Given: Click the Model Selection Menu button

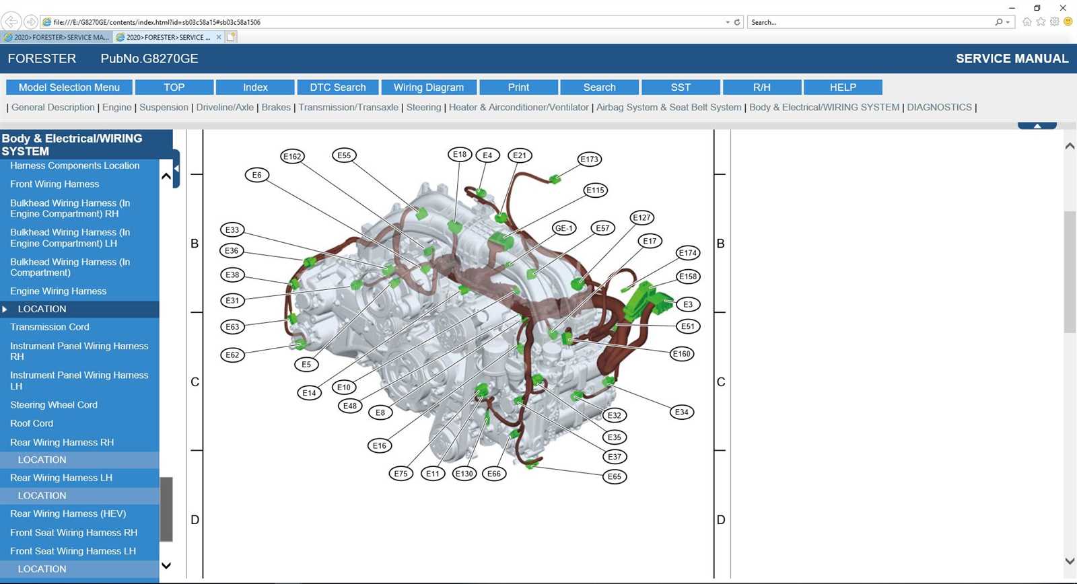Looking at the screenshot, I should point(69,87).
